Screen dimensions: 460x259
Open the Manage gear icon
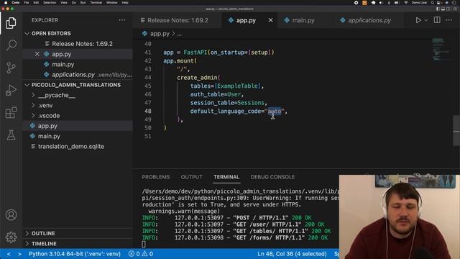(11, 237)
